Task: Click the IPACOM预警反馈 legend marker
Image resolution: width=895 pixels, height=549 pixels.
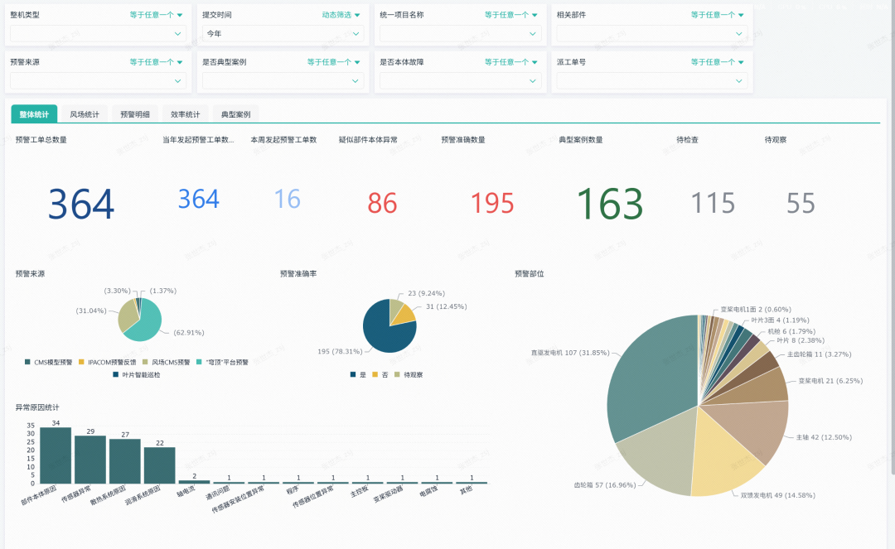Action: point(82,362)
